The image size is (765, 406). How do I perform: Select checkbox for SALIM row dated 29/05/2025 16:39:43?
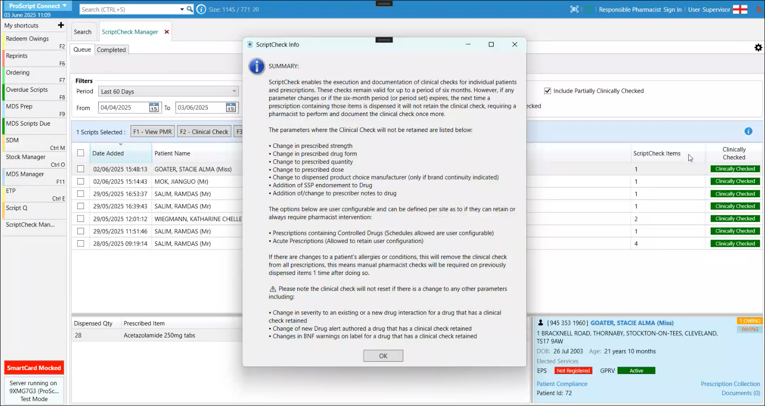click(x=81, y=206)
